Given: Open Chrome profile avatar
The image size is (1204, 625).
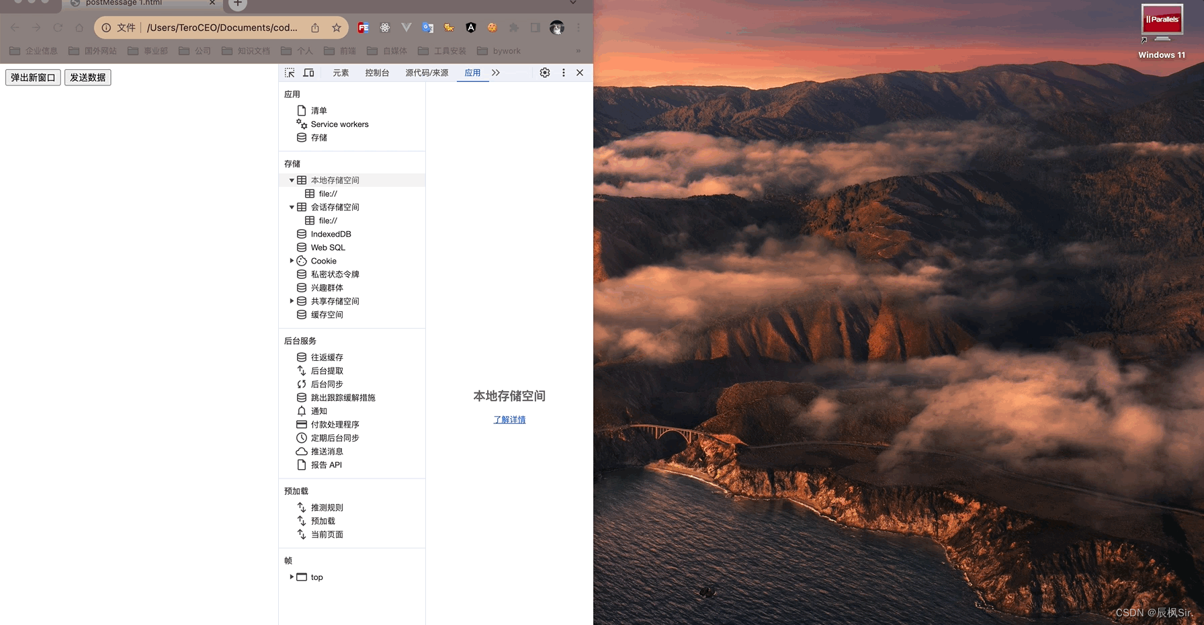Looking at the screenshot, I should pyautogui.click(x=557, y=28).
